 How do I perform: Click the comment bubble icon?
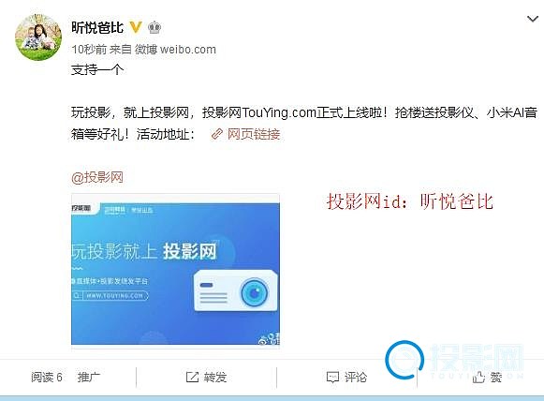tap(332, 378)
